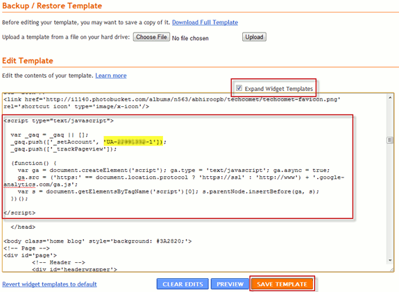Screen dimensions: 399x292
Task: Click the template editor scroll up arrow
Action: (390, 98)
